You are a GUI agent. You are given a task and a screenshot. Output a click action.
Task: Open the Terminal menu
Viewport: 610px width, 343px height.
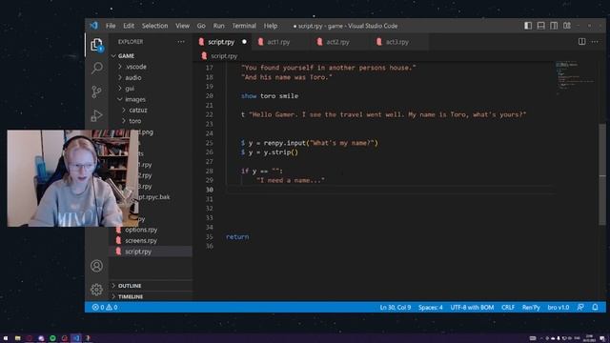point(244,26)
